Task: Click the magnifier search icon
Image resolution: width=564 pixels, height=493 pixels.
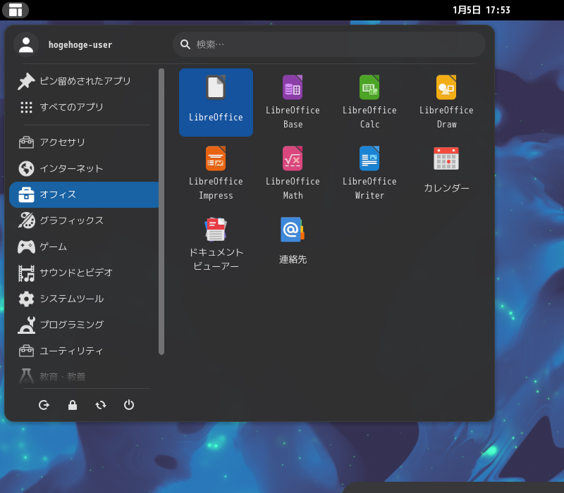Action: click(x=185, y=44)
